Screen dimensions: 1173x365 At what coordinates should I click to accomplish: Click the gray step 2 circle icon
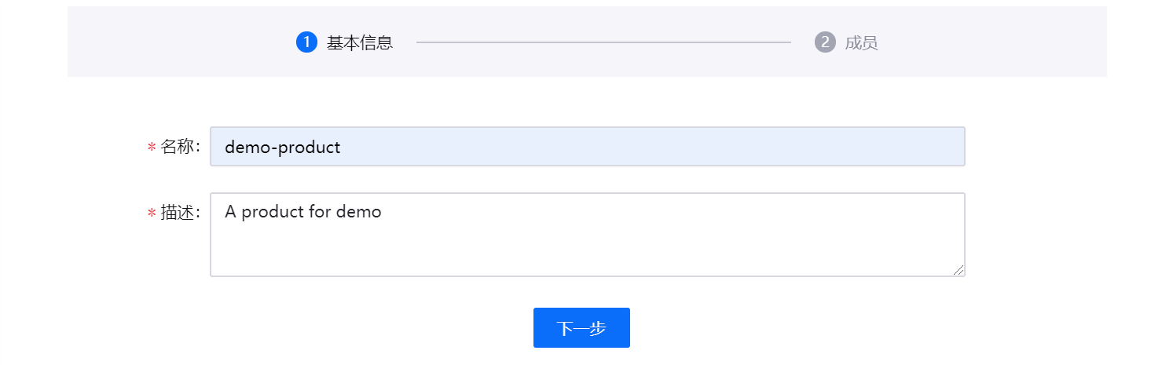[x=825, y=42]
